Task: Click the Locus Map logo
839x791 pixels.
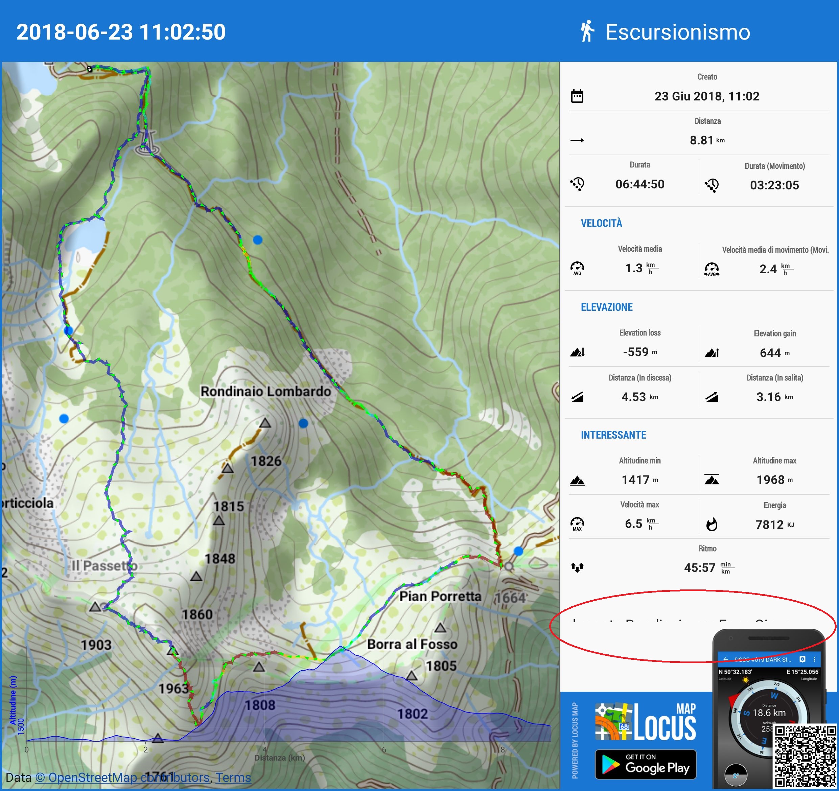Action: click(645, 722)
